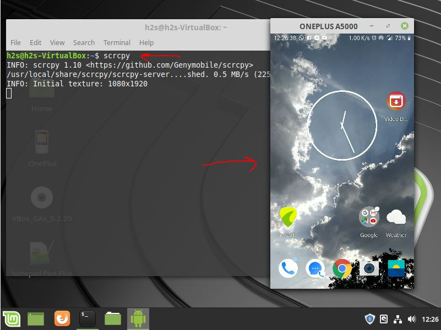The image size is (441, 330).
Task: Minimize the ONEPLUS A5000 window
Action: tap(372, 26)
